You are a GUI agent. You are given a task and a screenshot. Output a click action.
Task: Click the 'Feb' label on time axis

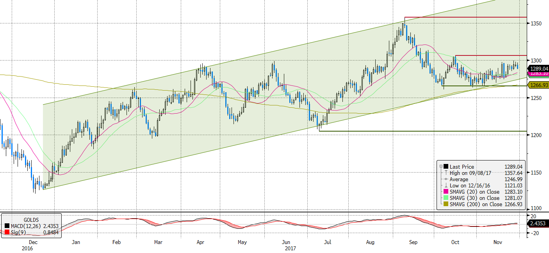point(116,242)
